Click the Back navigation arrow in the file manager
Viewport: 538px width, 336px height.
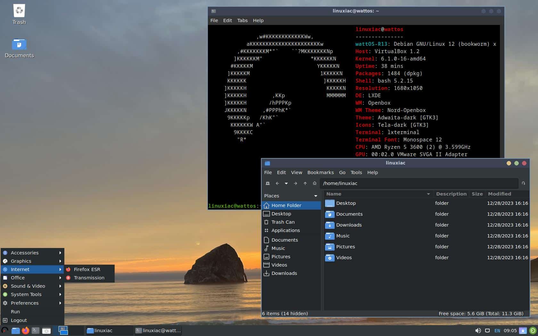(277, 183)
